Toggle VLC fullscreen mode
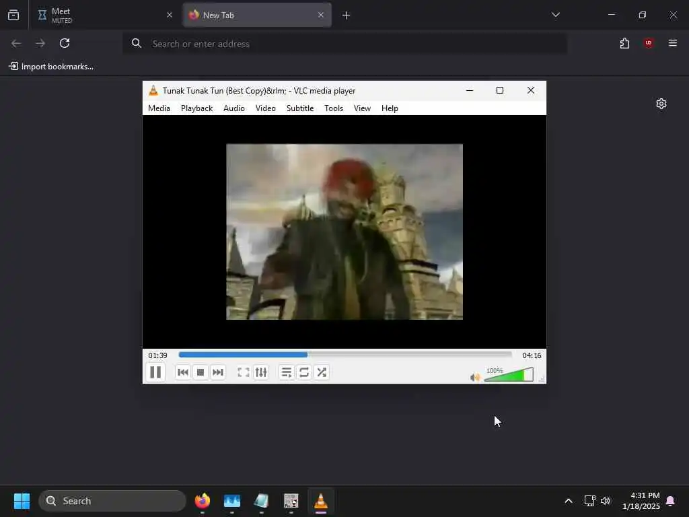The image size is (689, 517). coord(244,372)
